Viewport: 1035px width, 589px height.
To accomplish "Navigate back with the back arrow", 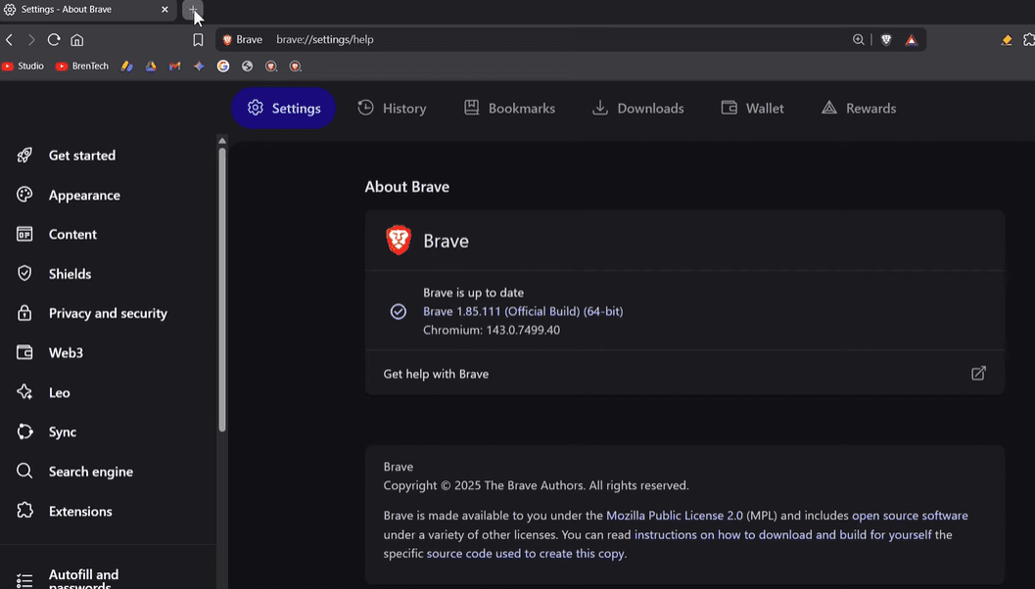I will (10, 40).
